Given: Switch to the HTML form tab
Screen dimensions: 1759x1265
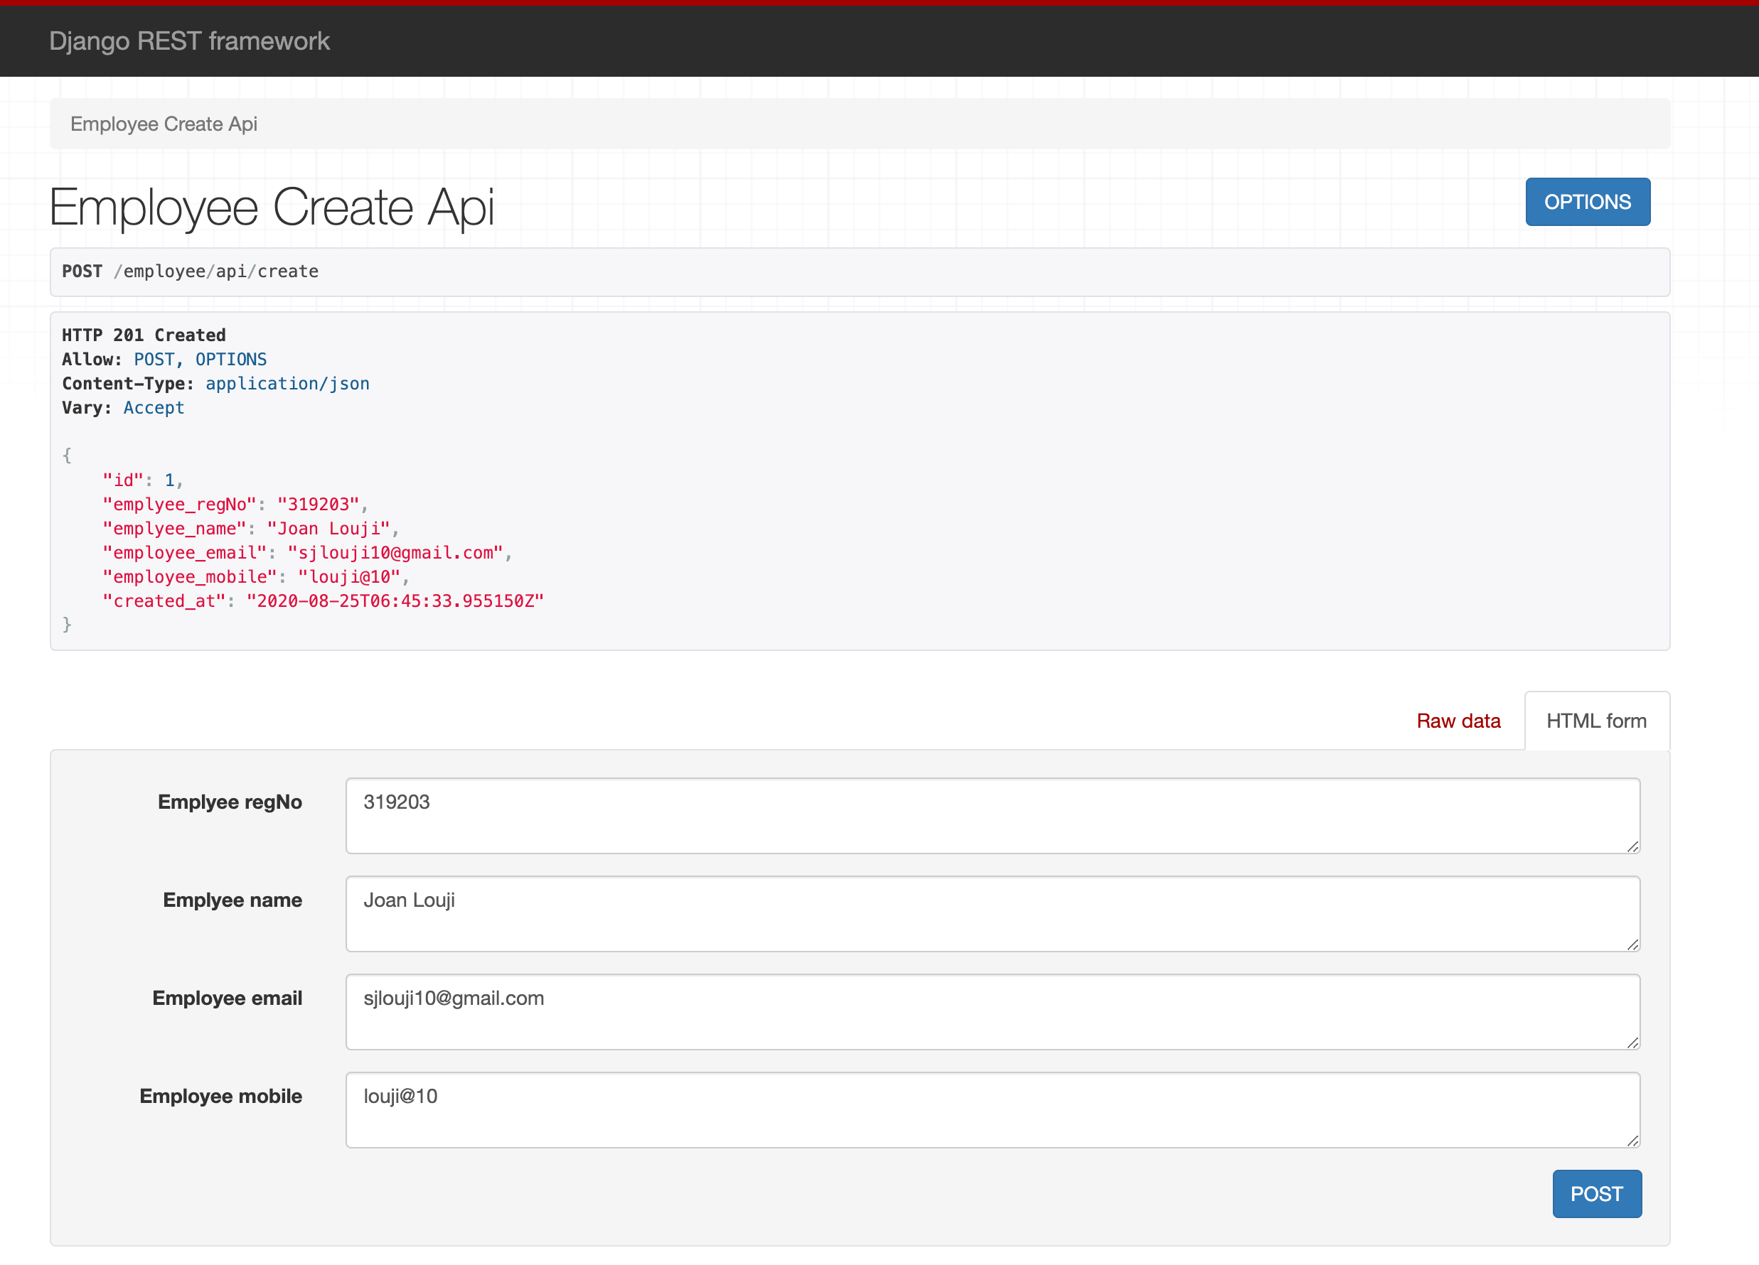Looking at the screenshot, I should [x=1596, y=720].
